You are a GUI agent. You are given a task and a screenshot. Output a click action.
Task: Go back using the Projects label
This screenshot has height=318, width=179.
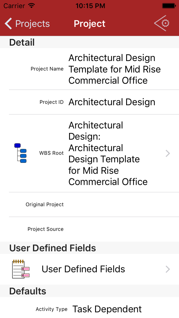[32, 24]
